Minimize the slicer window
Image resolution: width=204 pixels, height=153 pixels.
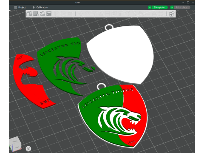point(183,3)
